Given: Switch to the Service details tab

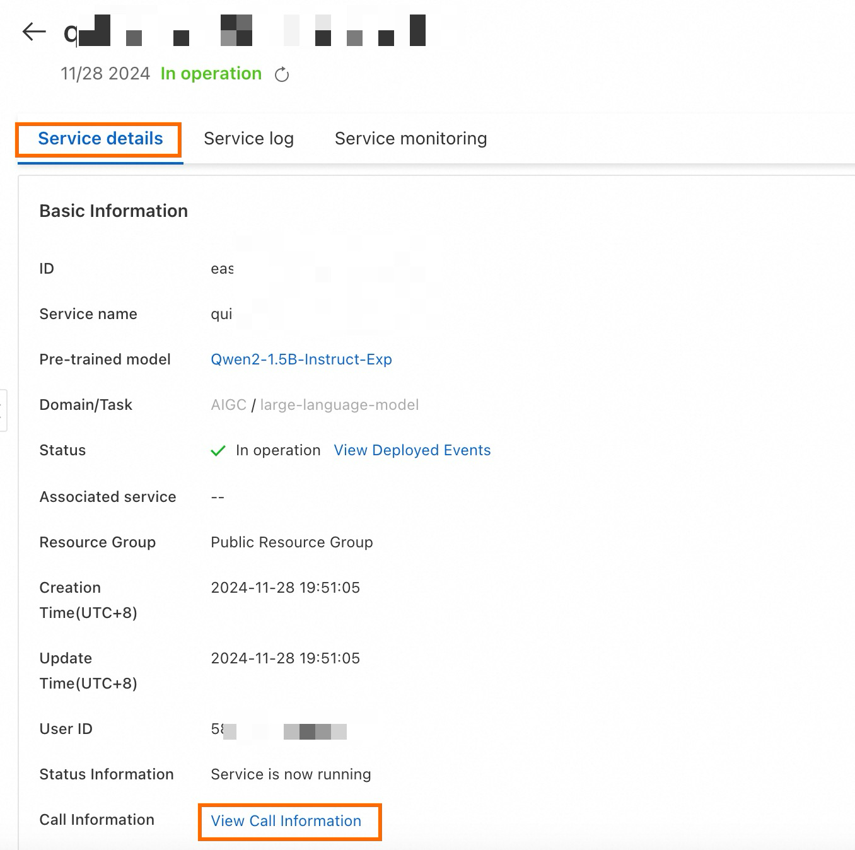Looking at the screenshot, I should tap(100, 139).
